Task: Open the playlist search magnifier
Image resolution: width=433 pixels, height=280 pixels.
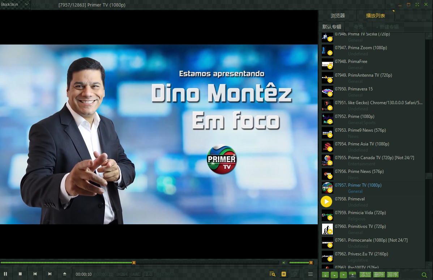Action: click(424, 275)
